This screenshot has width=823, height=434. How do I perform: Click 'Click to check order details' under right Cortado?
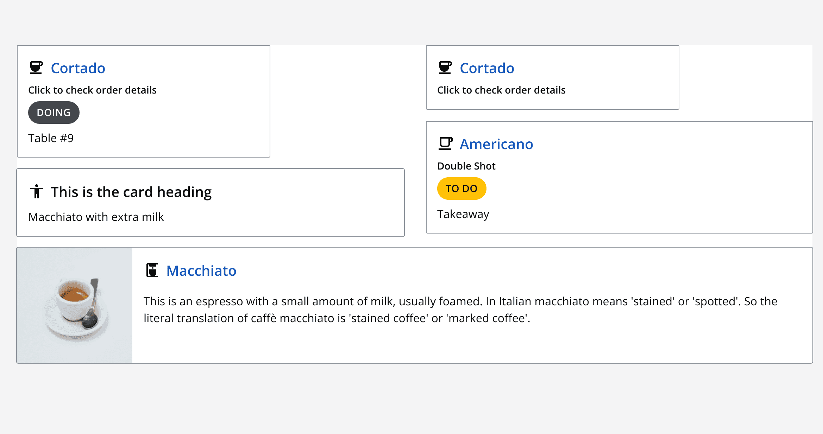pyautogui.click(x=501, y=90)
